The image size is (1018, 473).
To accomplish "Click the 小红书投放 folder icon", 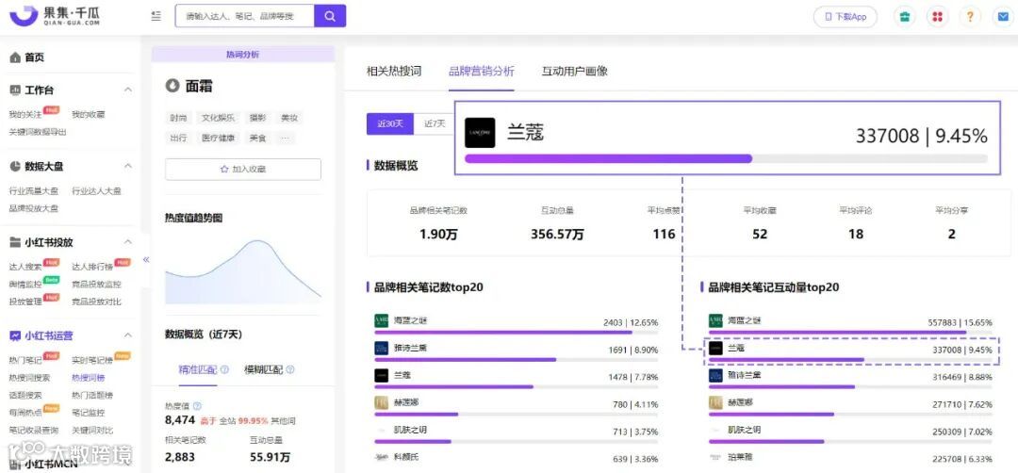I will (15, 243).
